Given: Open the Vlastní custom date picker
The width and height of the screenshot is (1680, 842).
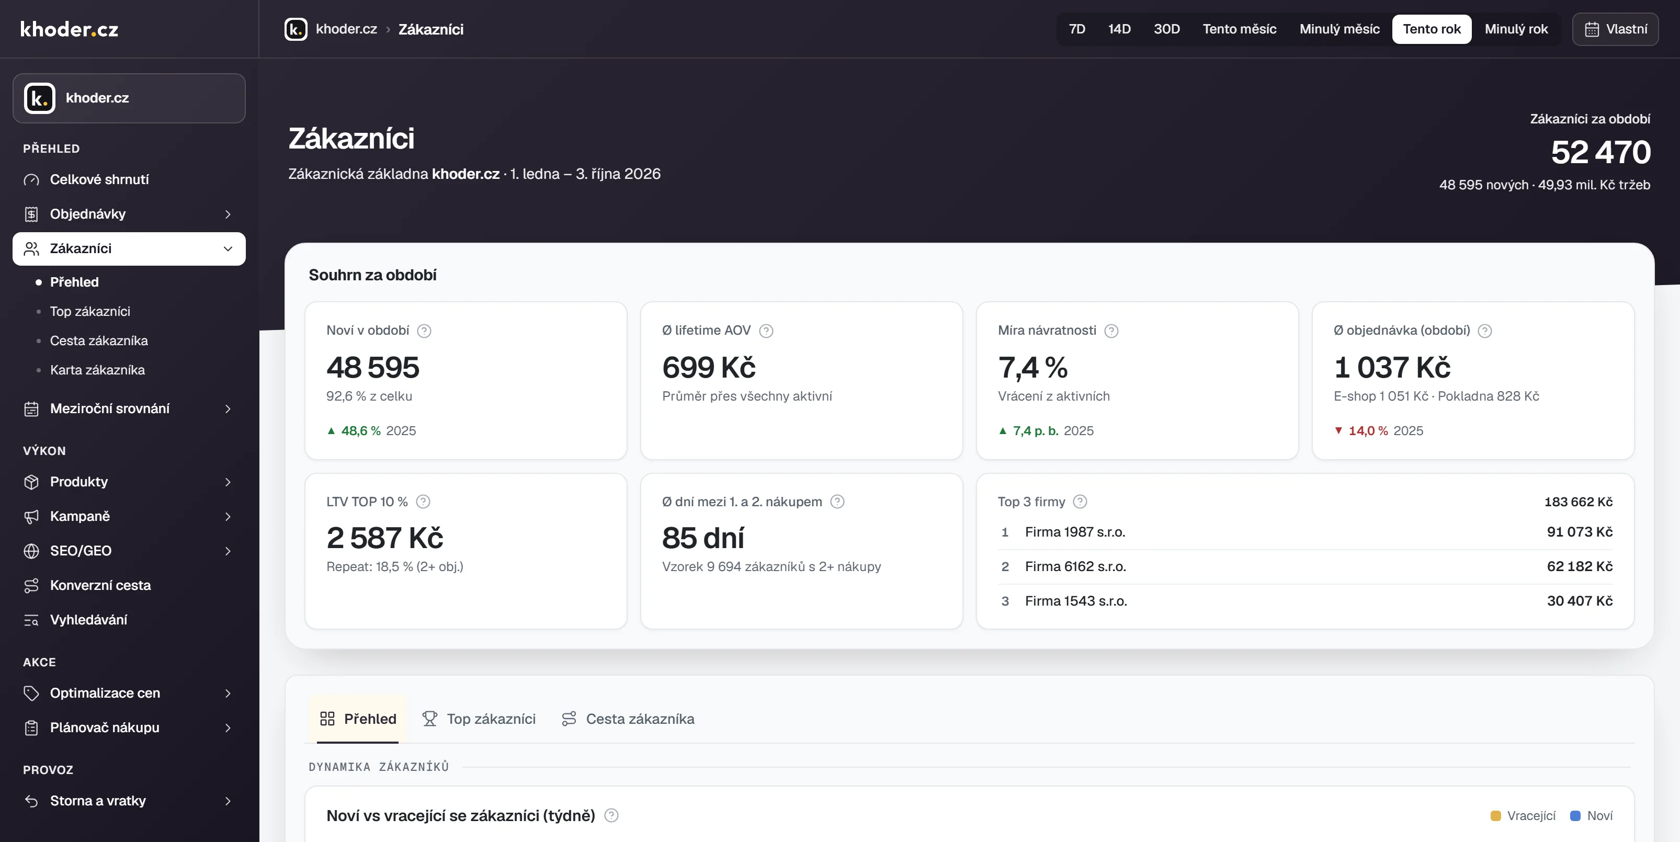Looking at the screenshot, I should click(x=1616, y=29).
